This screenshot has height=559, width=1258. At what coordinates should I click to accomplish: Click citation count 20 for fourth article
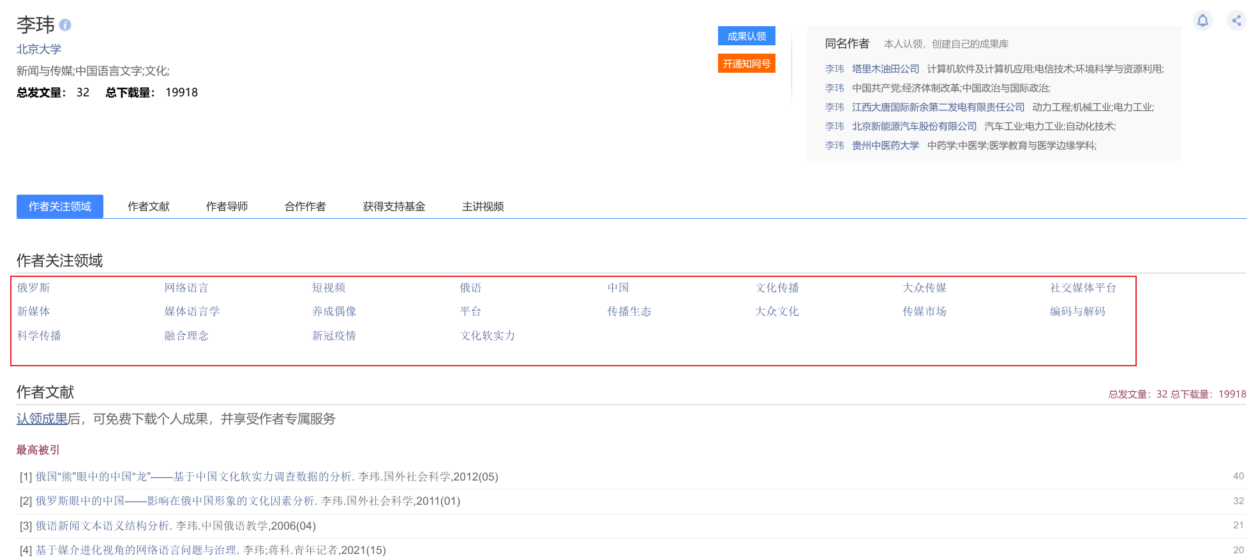[1238, 550]
